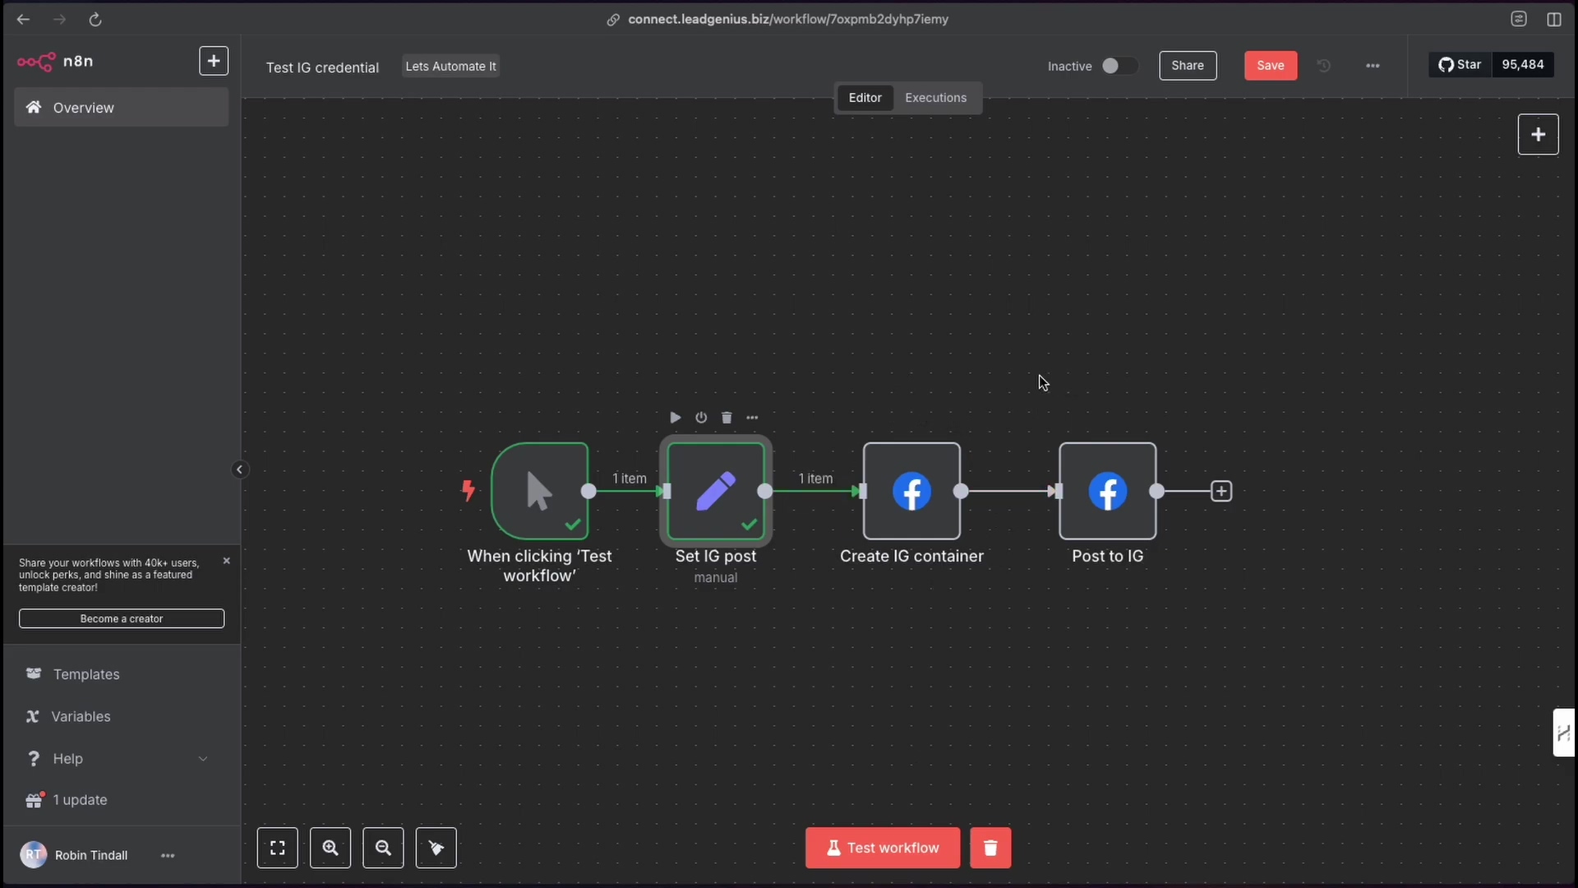
Task: Save the workflow
Action: click(x=1271, y=66)
